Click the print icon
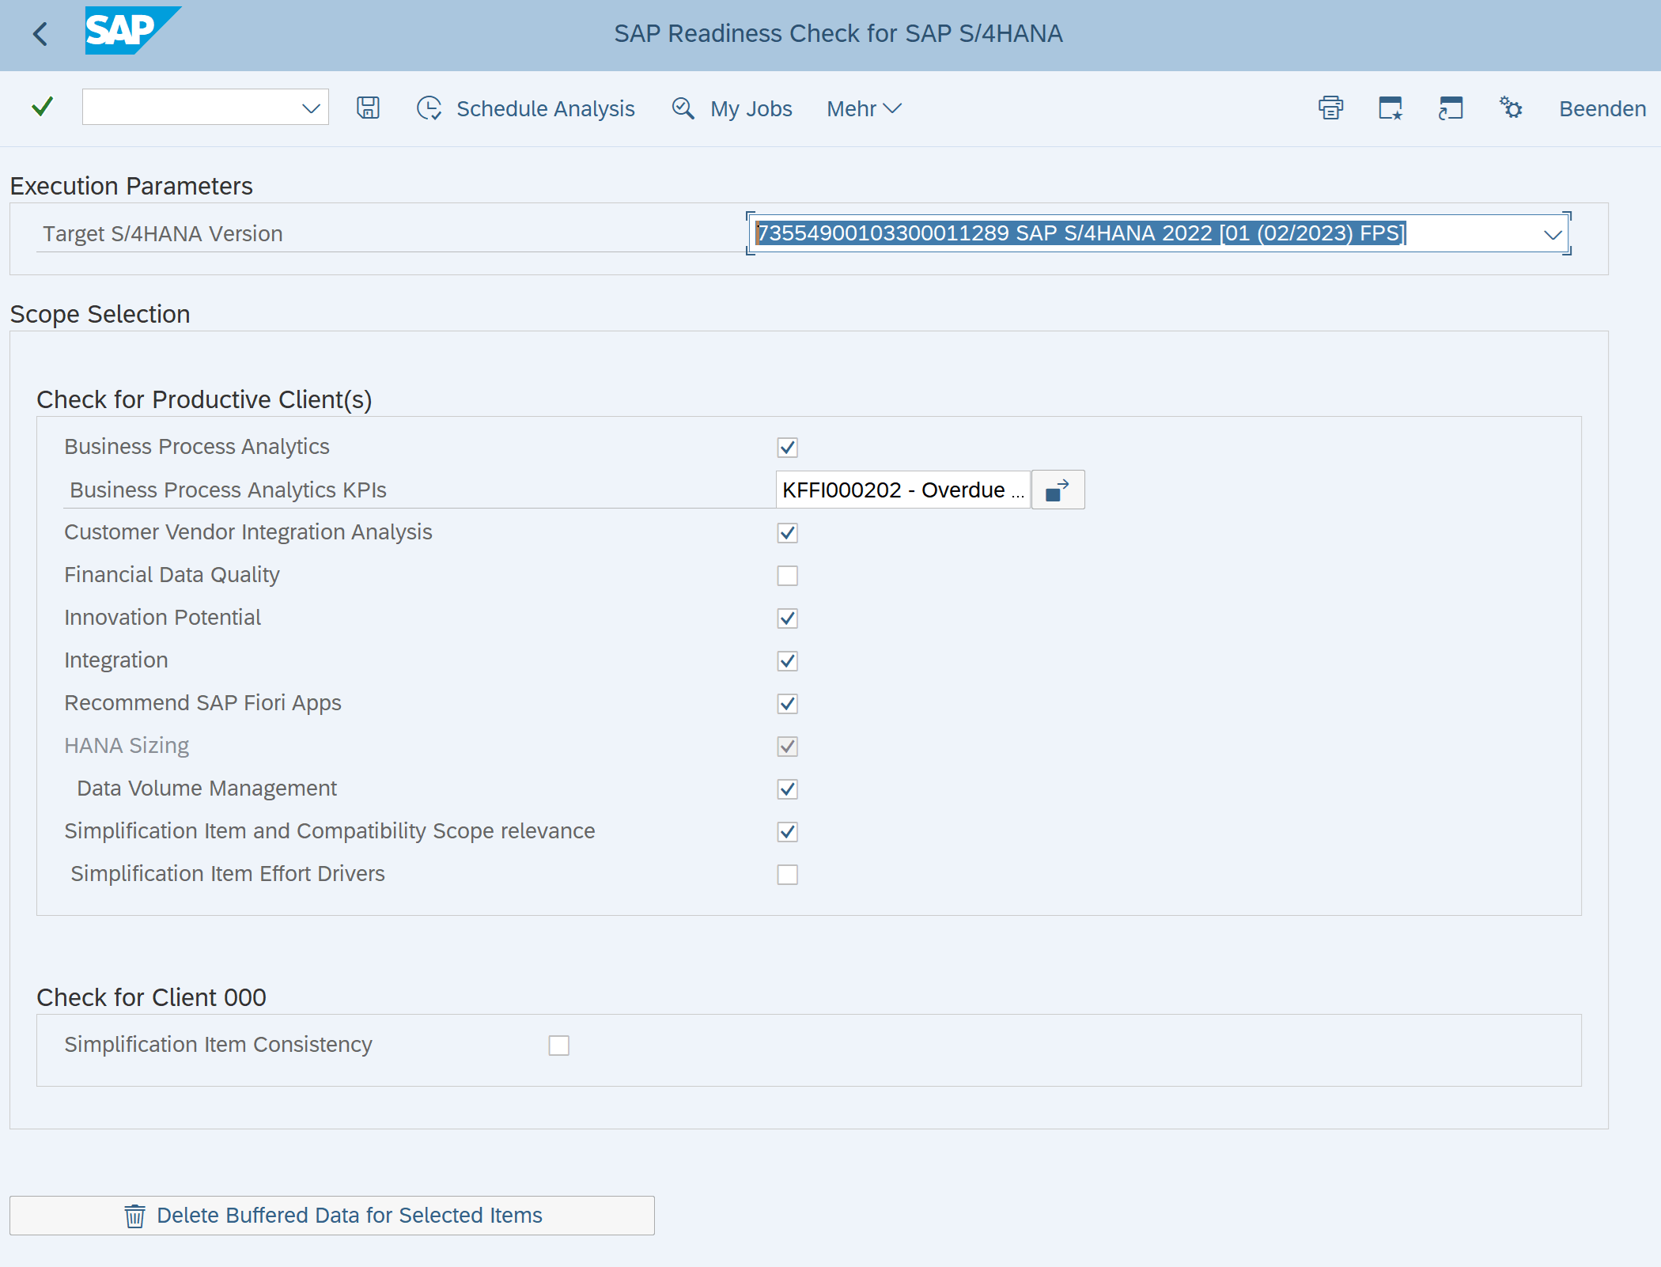This screenshot has width=1661, height=1267. [x=1330, y=108]
